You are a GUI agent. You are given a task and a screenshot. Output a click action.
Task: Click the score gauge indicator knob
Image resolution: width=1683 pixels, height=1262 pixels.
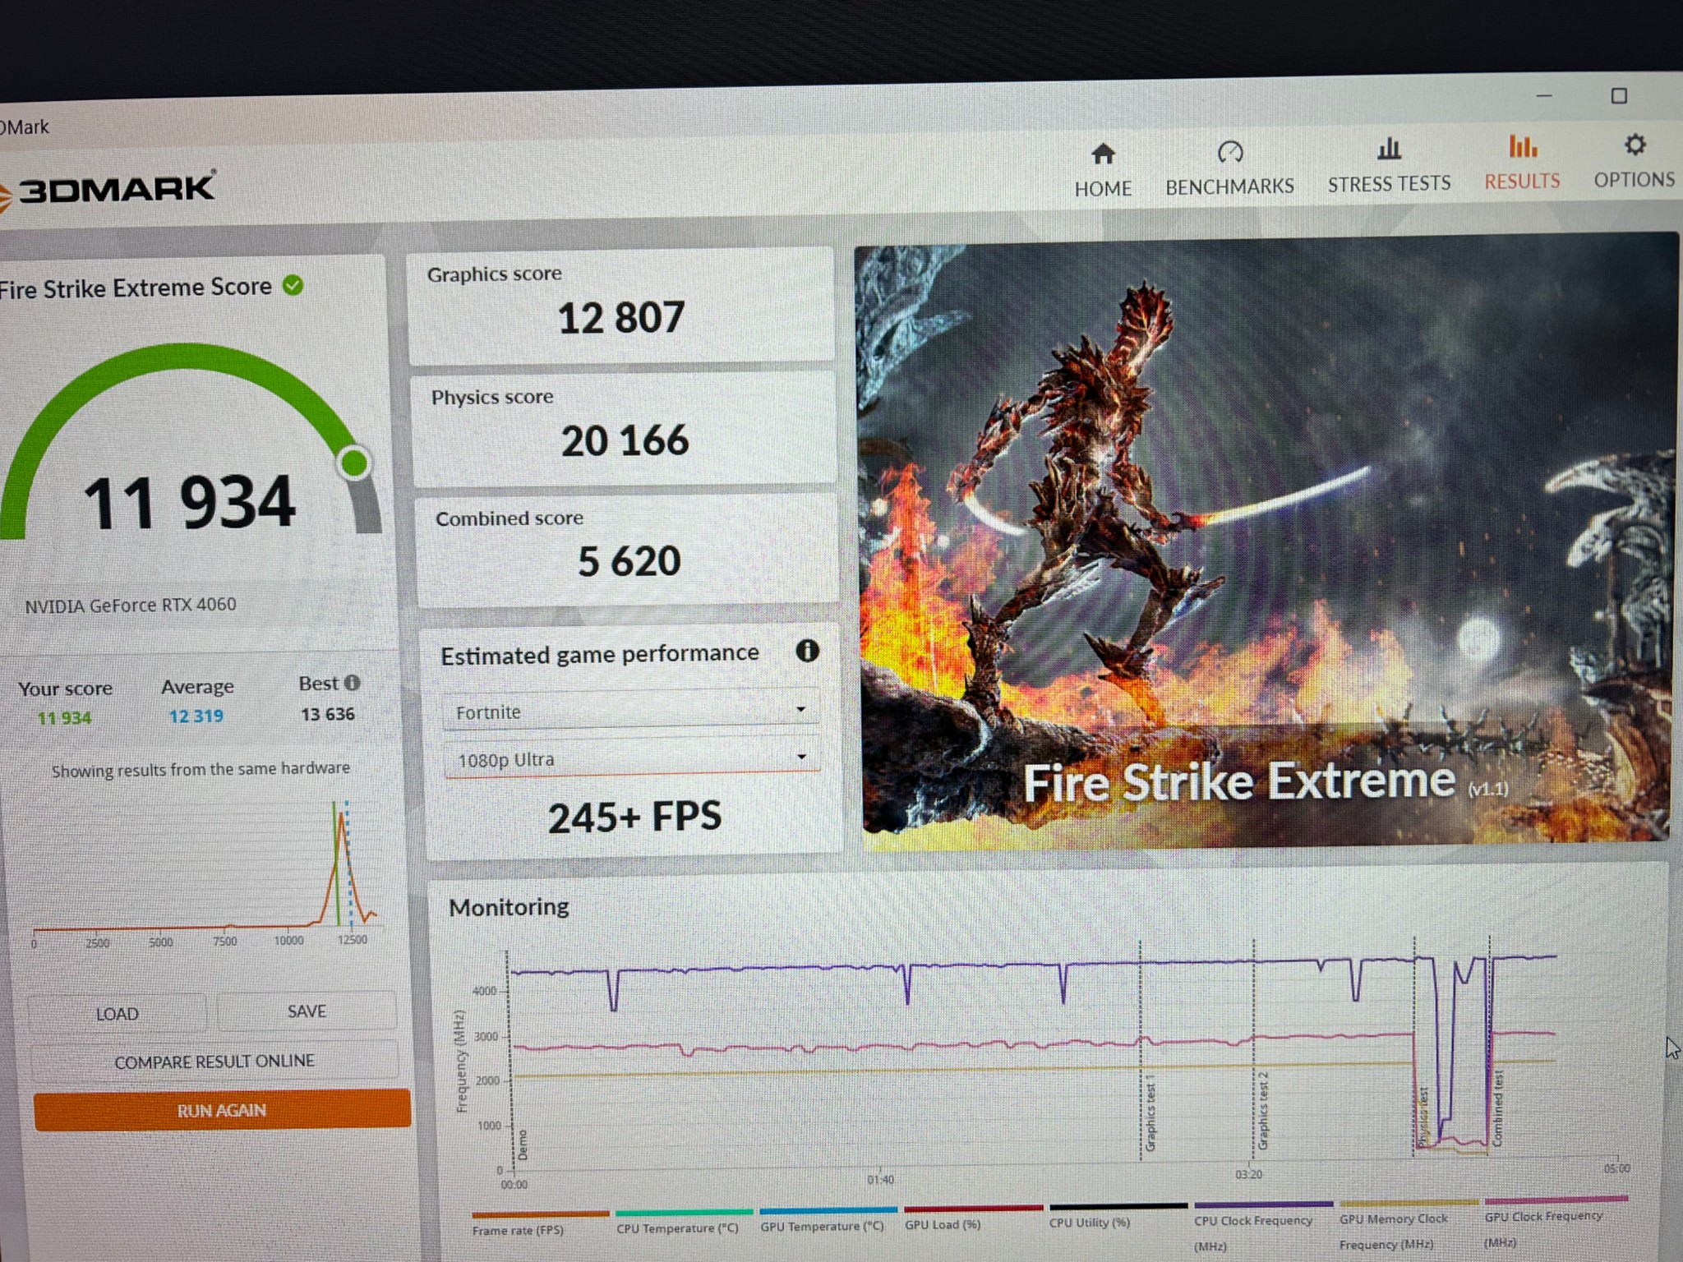coord(355,463)
